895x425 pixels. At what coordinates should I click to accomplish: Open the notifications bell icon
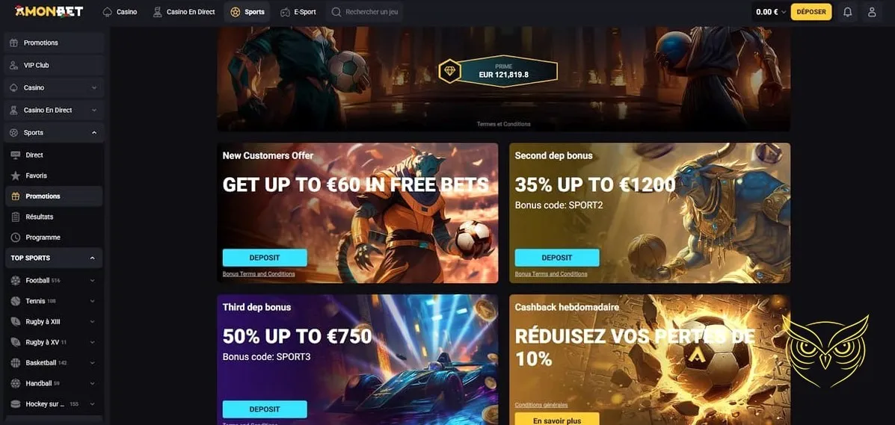848,12
